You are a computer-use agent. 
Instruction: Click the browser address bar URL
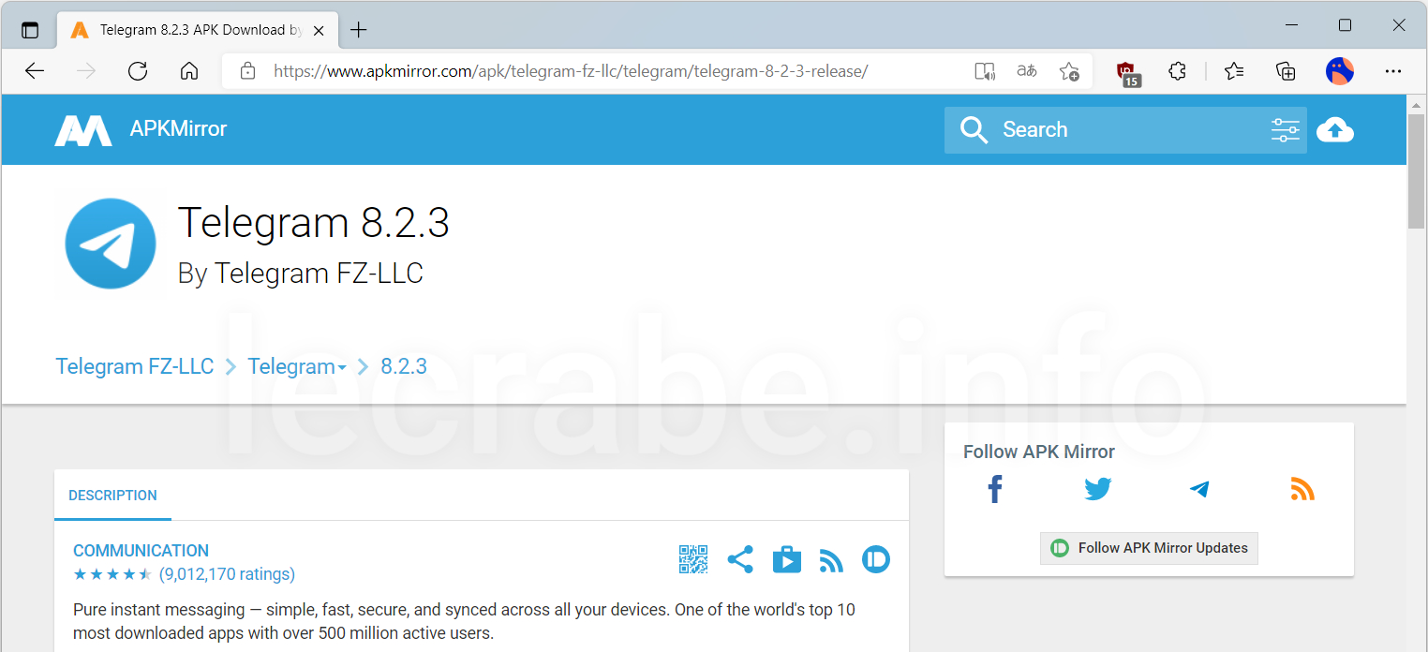coord(571,71)
